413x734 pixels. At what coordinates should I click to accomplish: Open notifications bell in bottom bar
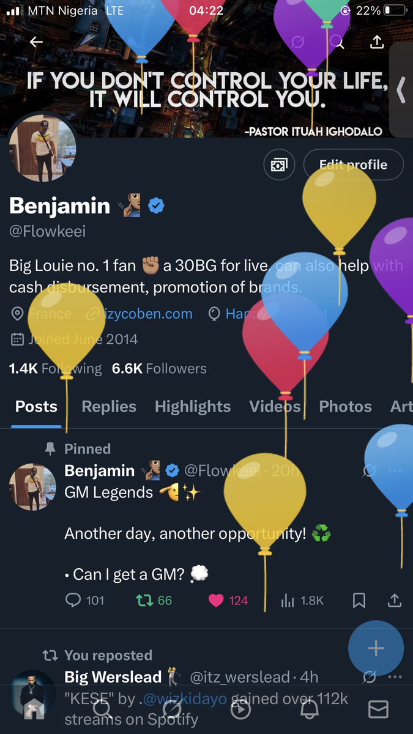click(x=309, y=709)
